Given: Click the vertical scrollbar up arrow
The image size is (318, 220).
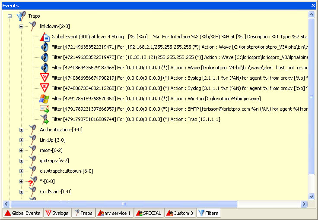Looking at the screenshot, I should pos(311,14).
